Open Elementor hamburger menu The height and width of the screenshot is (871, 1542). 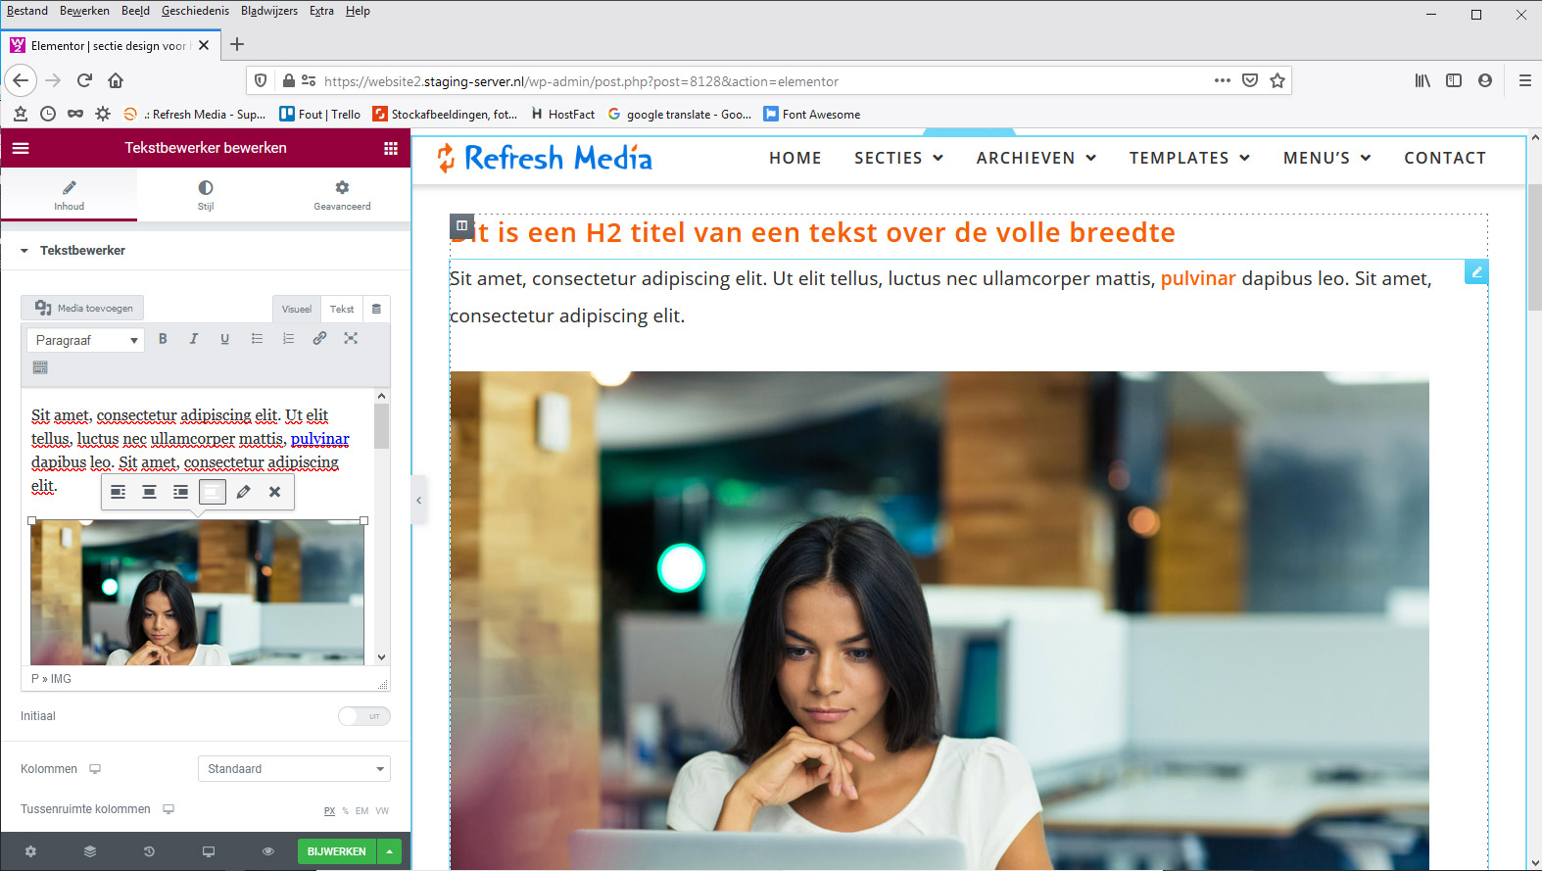tap(21, 148)
